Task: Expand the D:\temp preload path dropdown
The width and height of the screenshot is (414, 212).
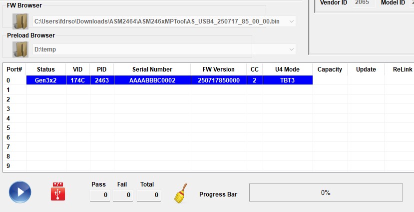Action: (x=291, y=49)
